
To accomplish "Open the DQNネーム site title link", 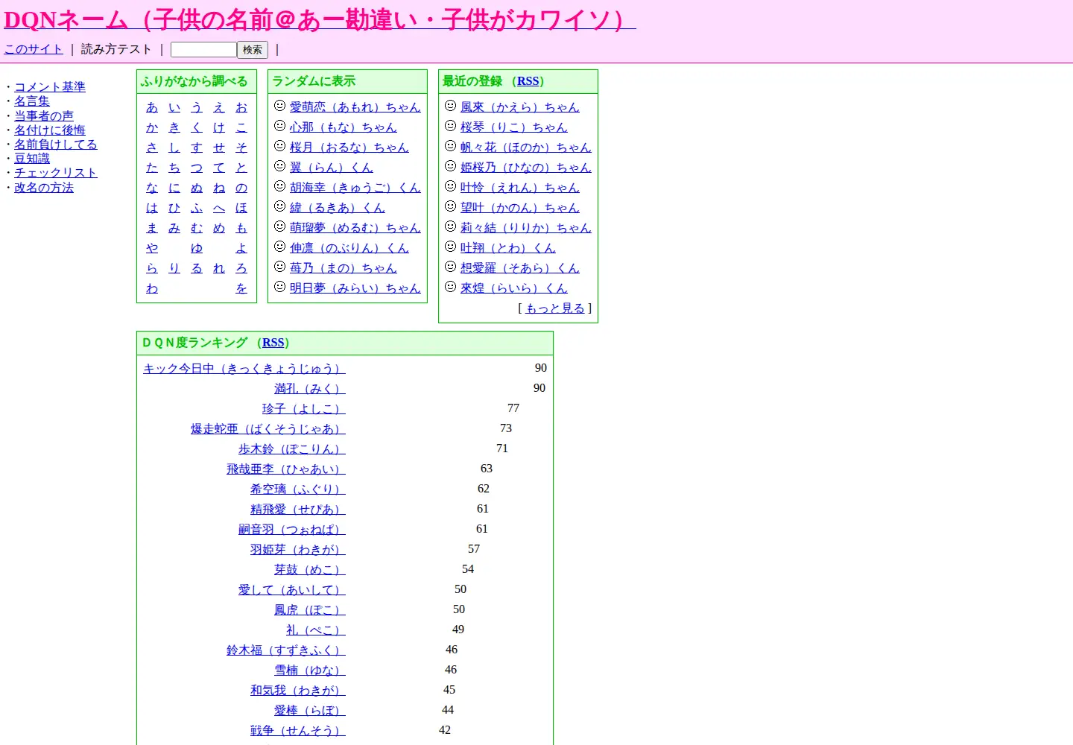I will click(x=320, y=20).
